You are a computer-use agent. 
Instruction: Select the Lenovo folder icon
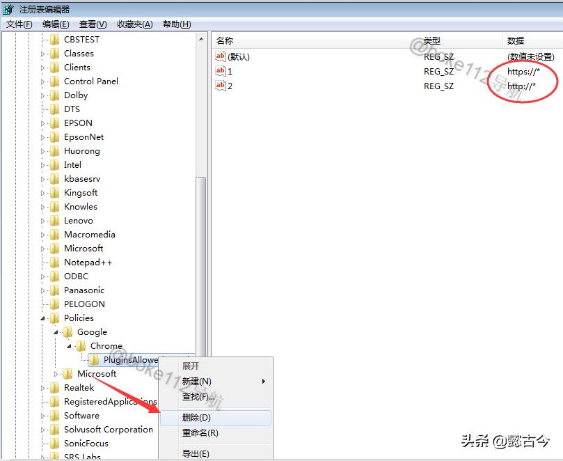click(x=53, y=221)
